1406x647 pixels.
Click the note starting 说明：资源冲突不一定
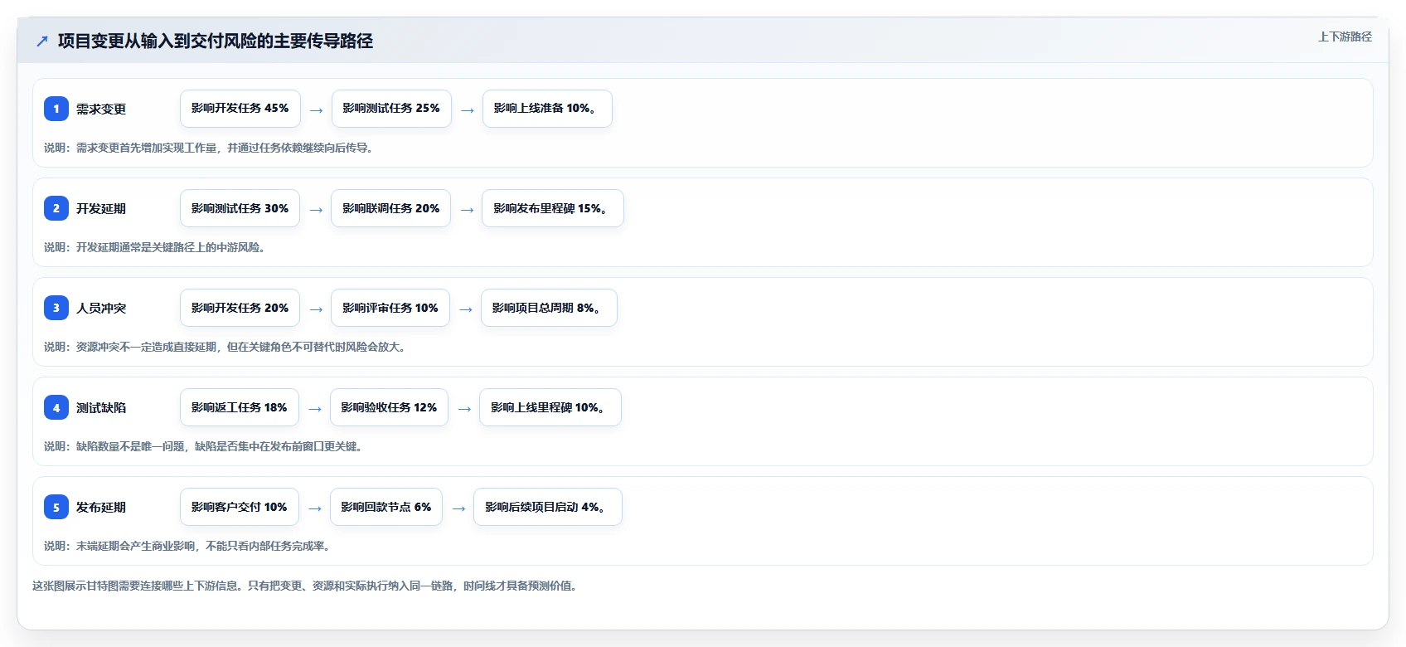(227, 347)
